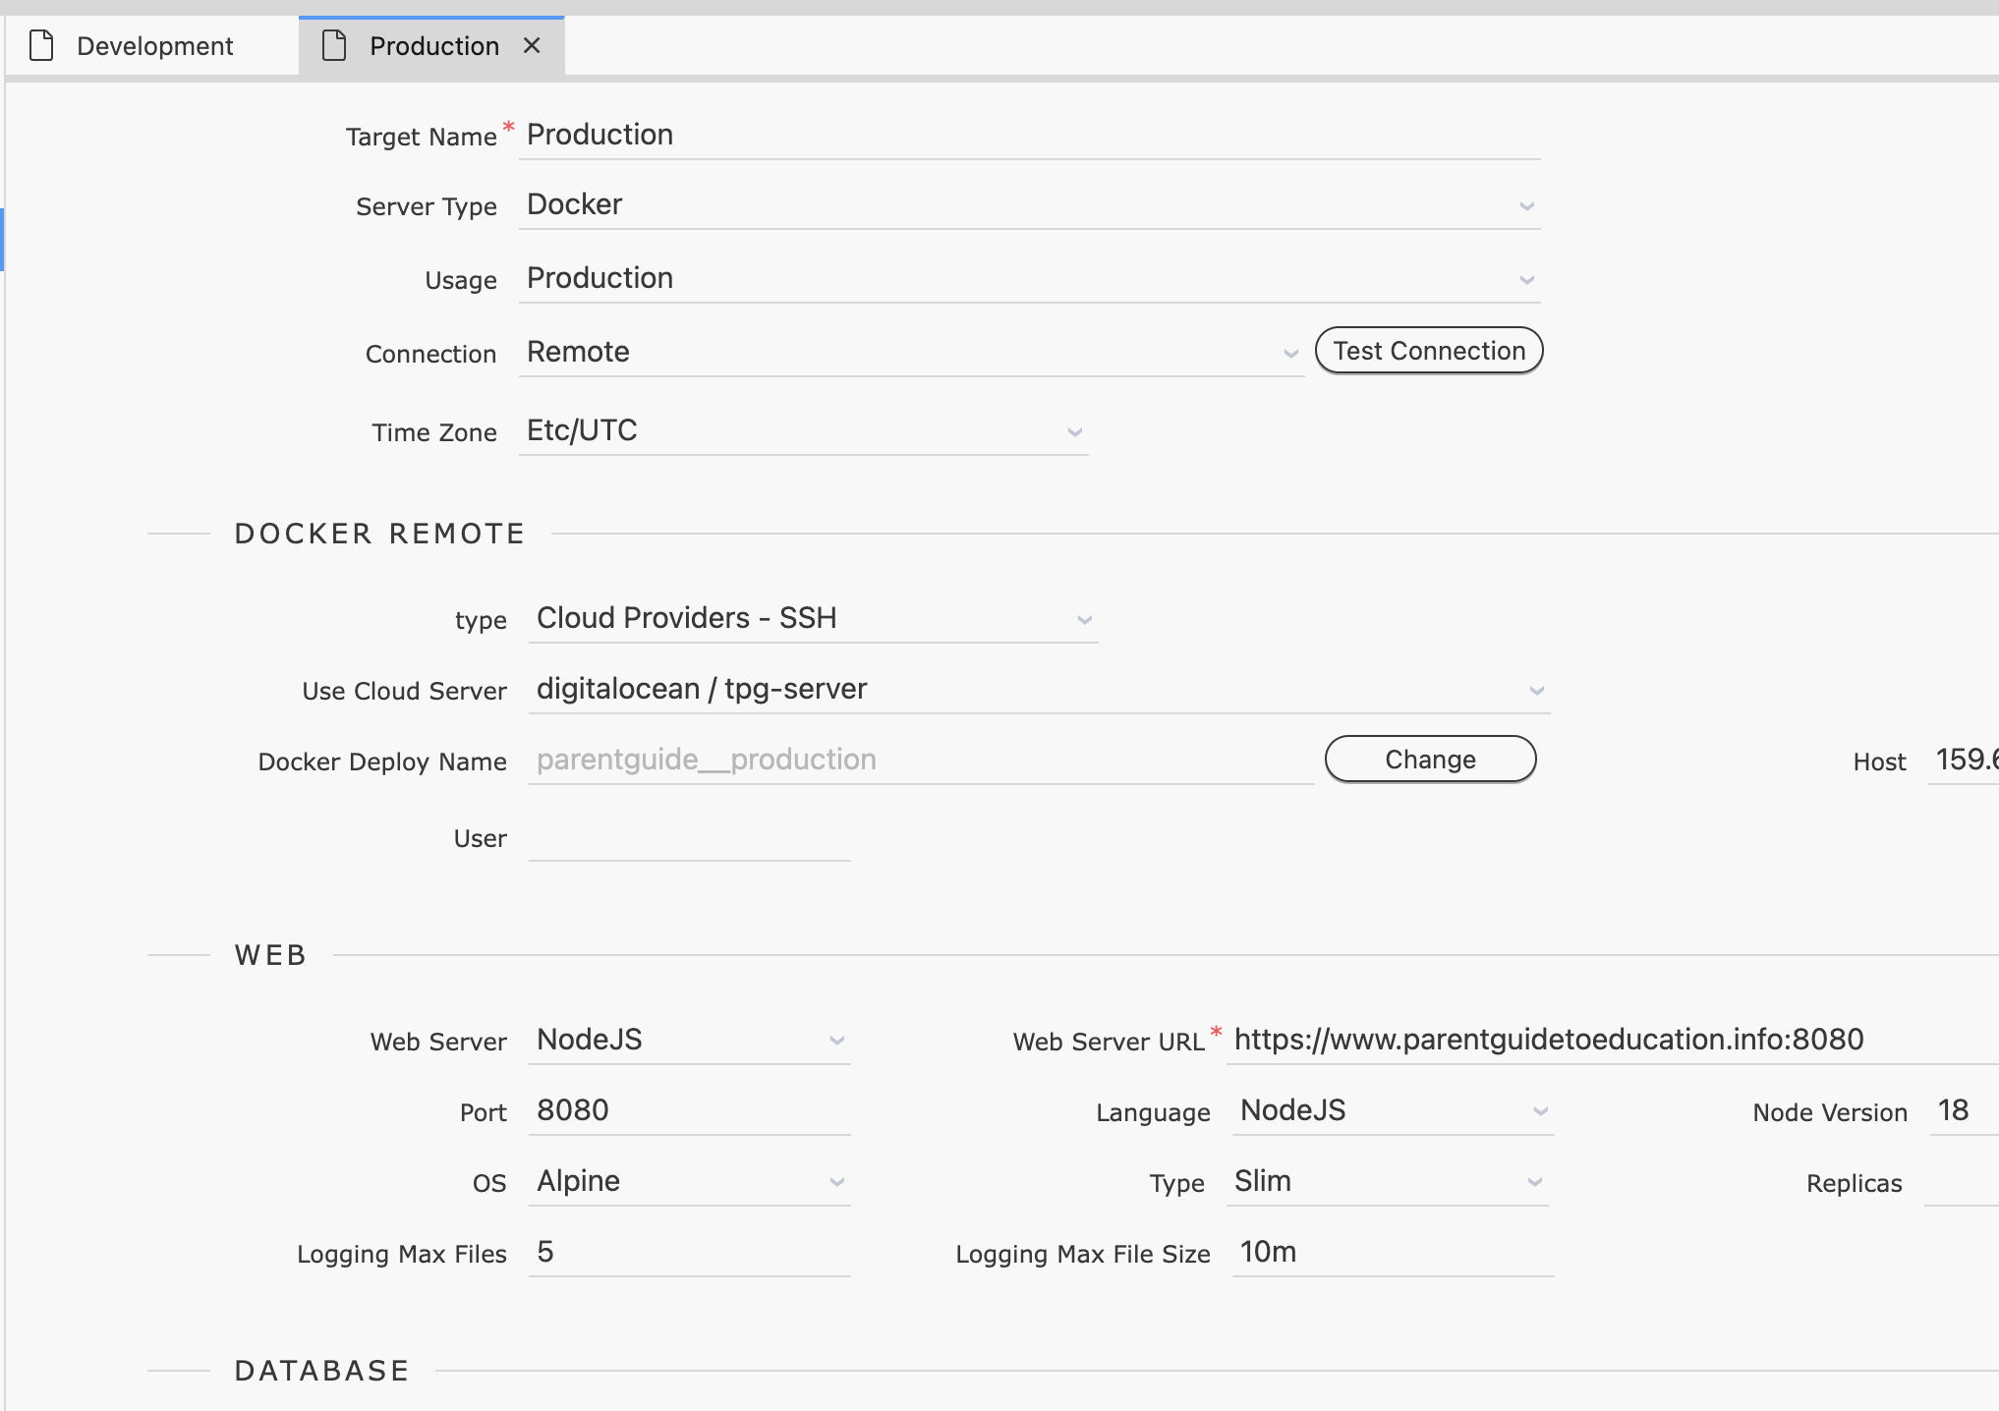
Task: Click the Logging Max File Size label
Action: tap(1082, 1254)
